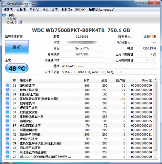
Task: Click status orb for 09 硬碟使用時數
Action: [7, 108]
